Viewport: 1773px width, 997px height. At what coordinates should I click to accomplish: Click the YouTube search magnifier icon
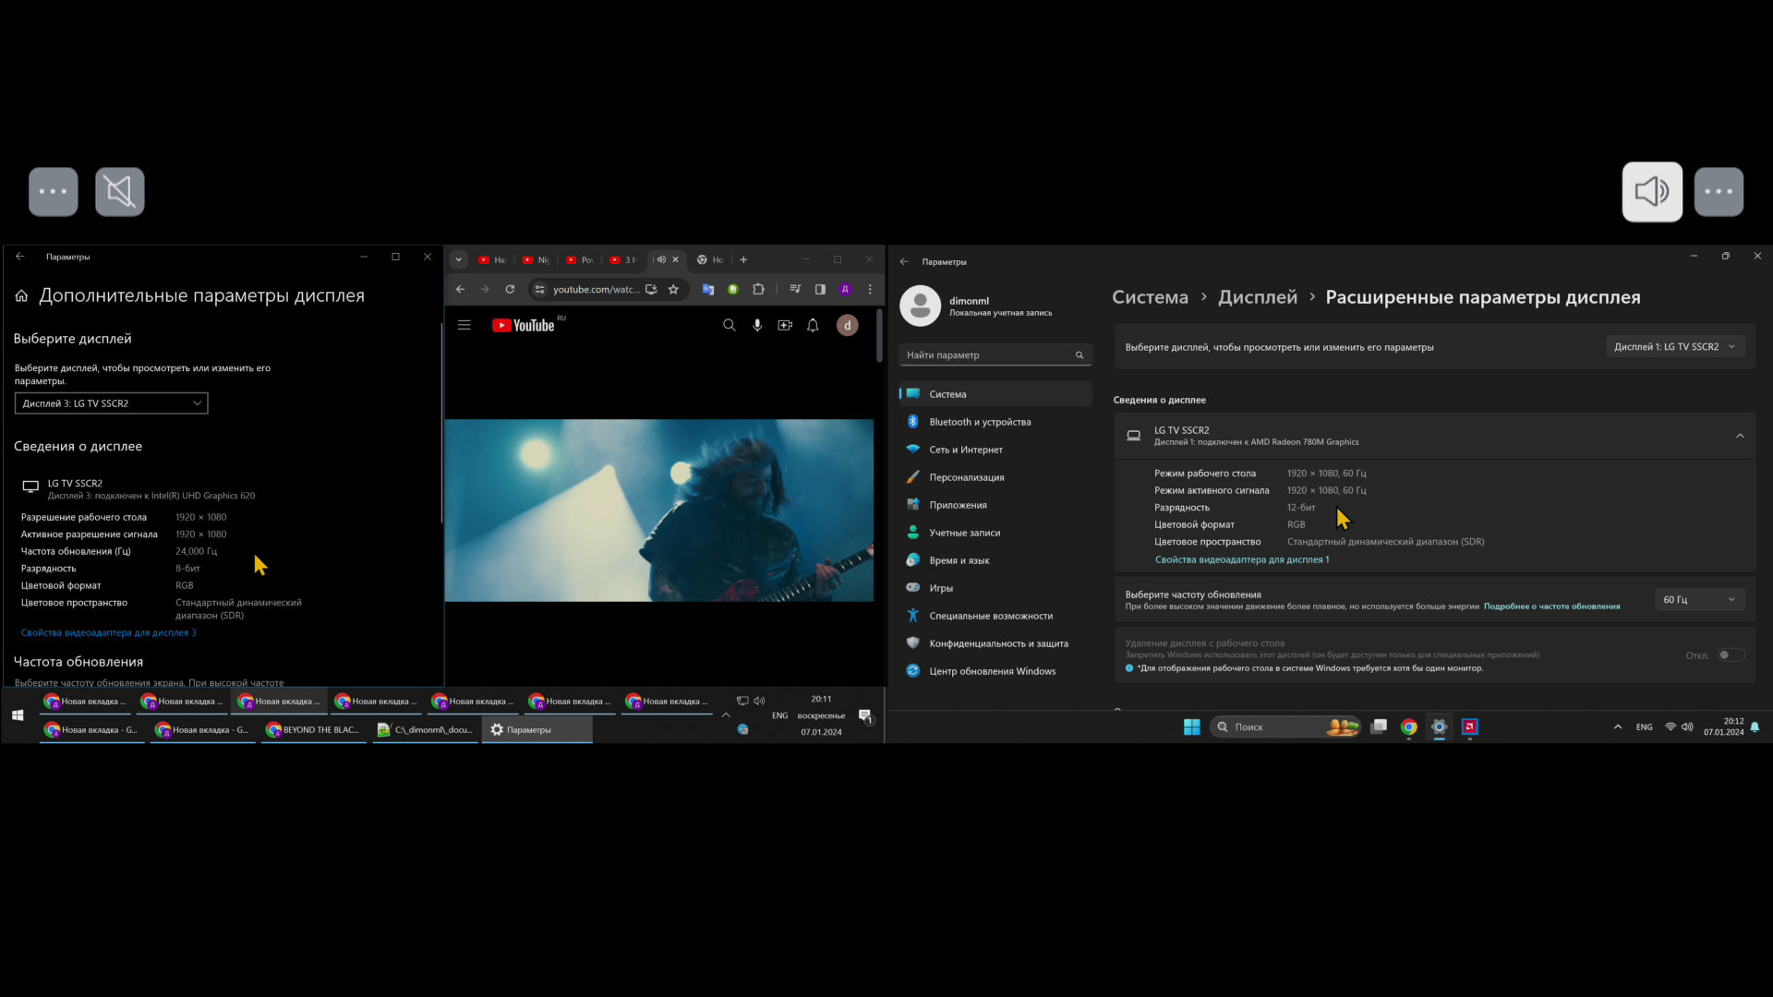[729, 325]
